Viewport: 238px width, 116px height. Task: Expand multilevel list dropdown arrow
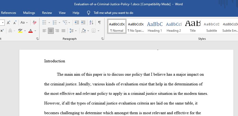pyautogui.click(x=69, y=23)
